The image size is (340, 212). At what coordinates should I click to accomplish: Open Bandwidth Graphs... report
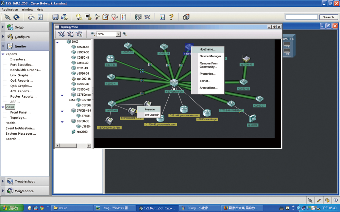(x=26, y=70)
